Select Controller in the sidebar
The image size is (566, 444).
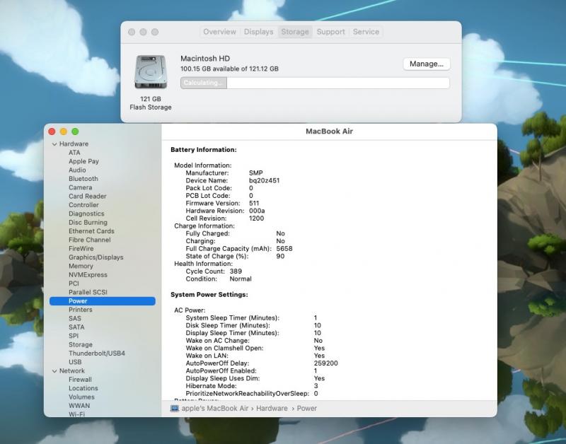83,205
